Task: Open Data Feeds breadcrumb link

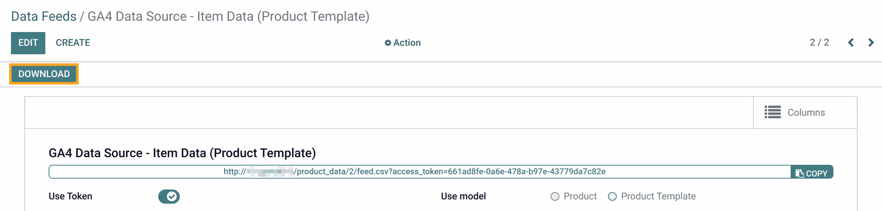Action: click(44, 16)
